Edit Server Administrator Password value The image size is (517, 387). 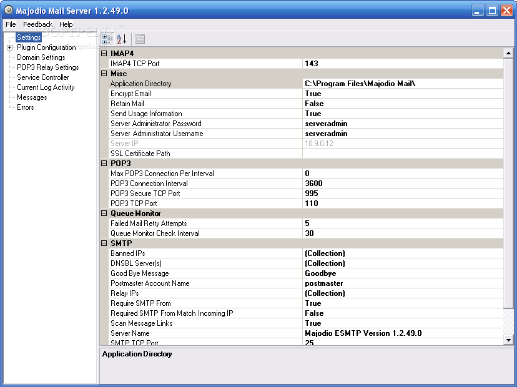tap(403, 124)
